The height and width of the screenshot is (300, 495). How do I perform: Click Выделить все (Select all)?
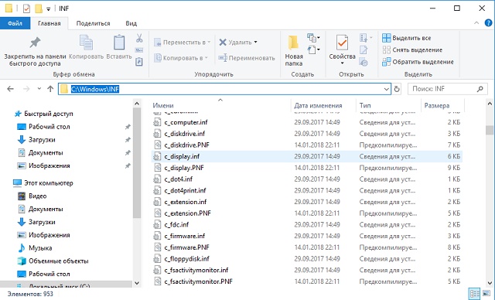click(x=407, y=38)
